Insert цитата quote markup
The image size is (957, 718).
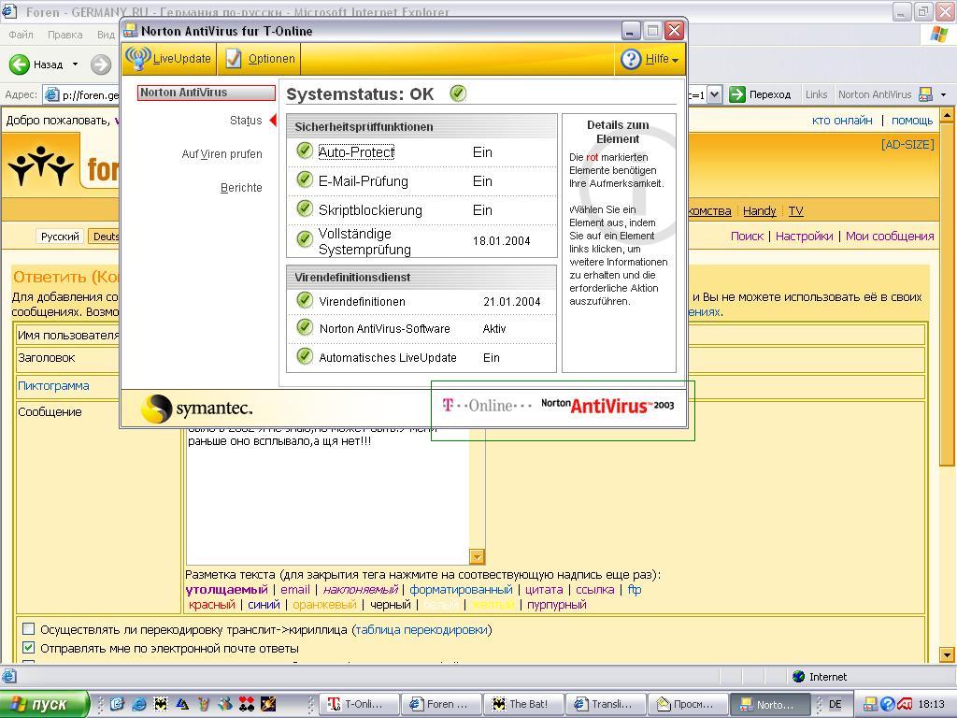click(544, 590)
